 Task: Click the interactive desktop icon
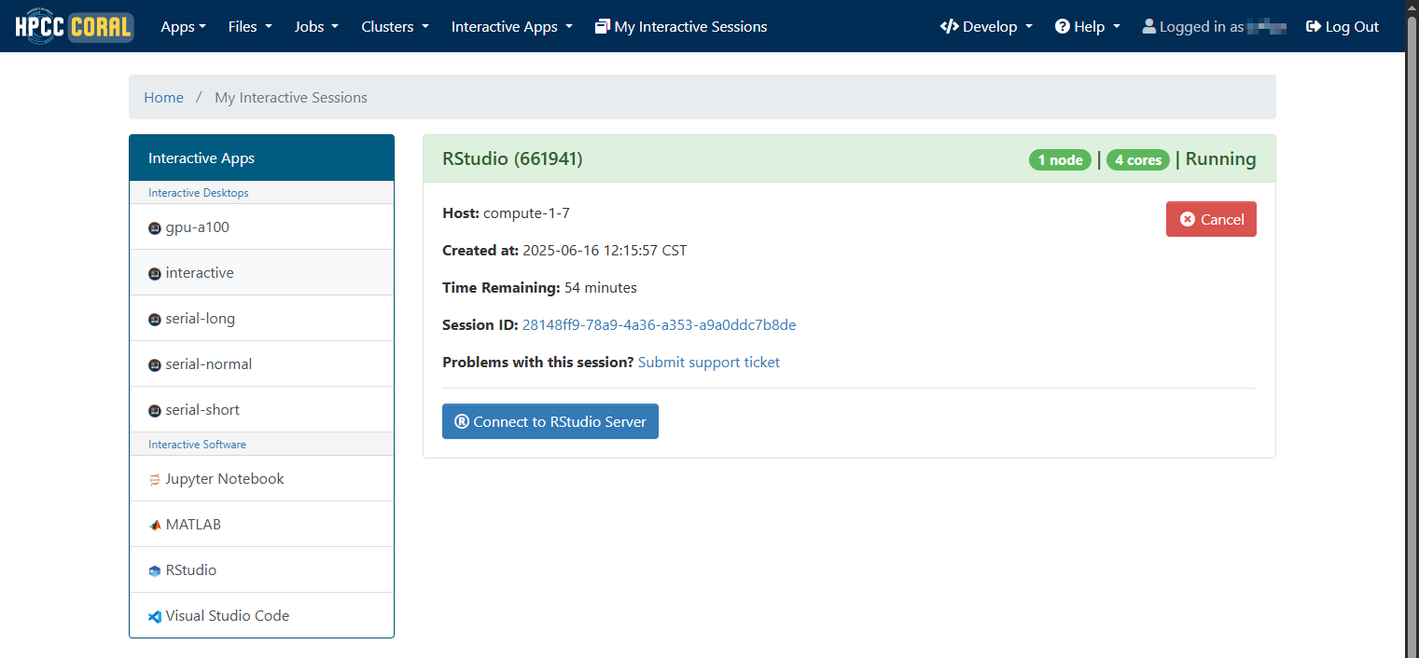tap(155, 273)
